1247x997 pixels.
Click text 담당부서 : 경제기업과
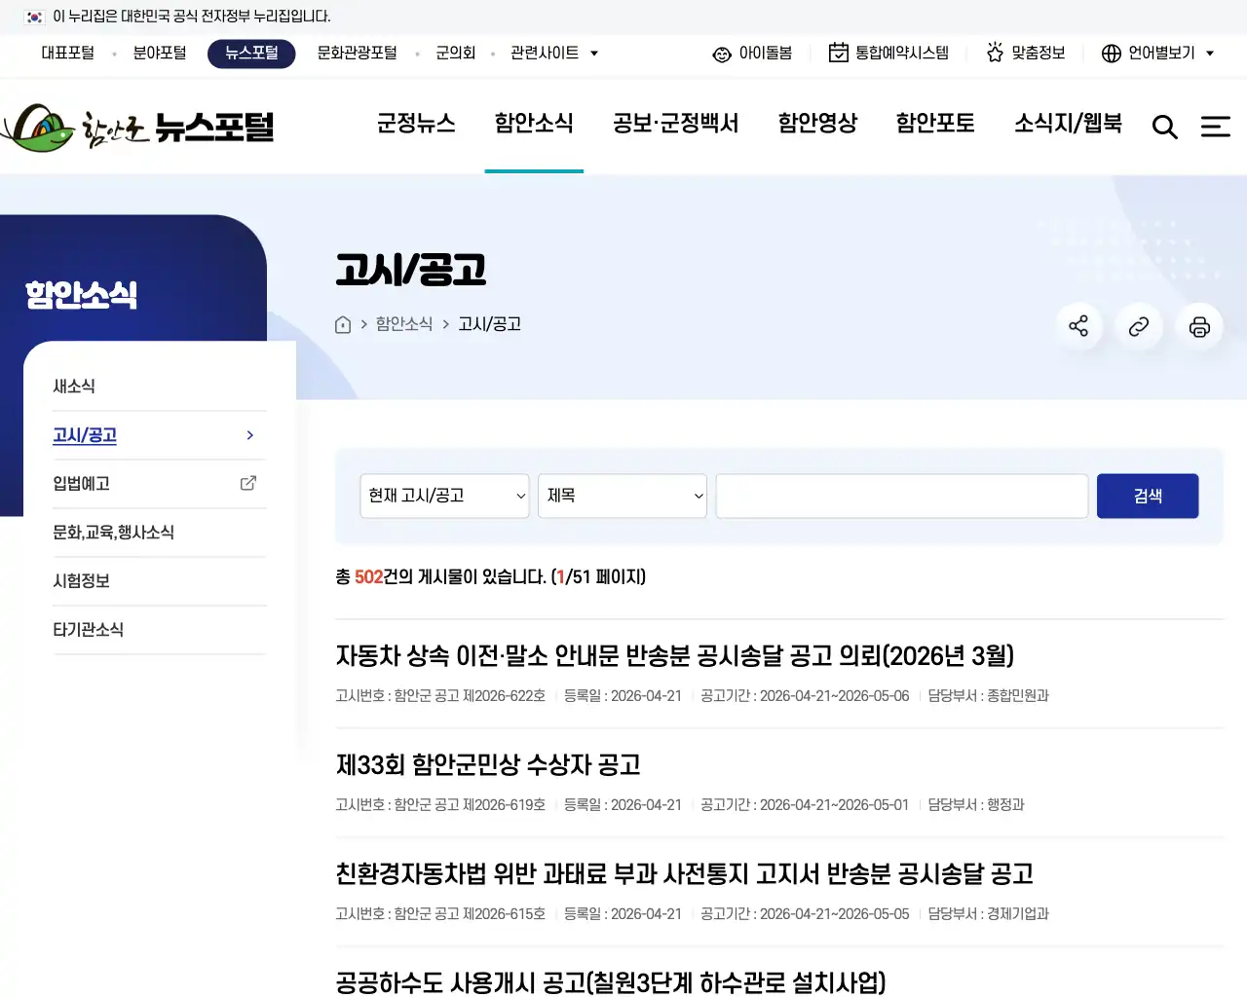click(x=988, y=914)
